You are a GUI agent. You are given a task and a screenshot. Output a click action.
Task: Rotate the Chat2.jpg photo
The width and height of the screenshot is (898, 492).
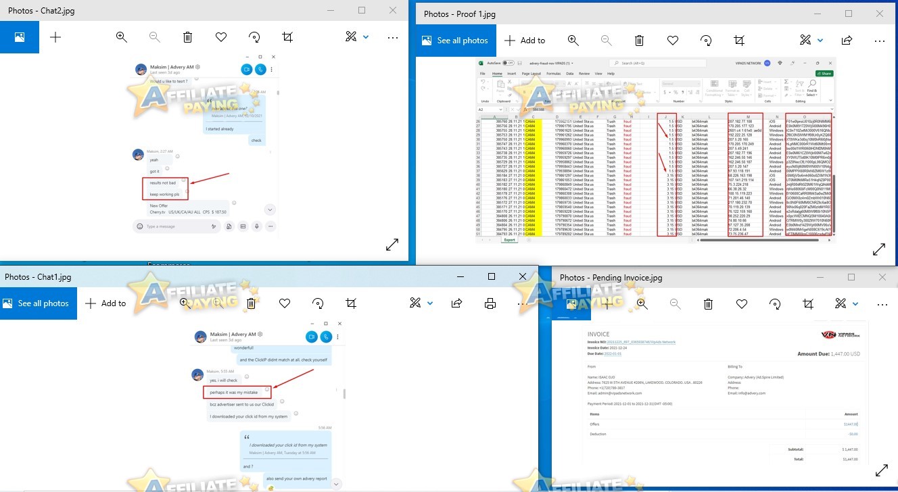[254, 37]
